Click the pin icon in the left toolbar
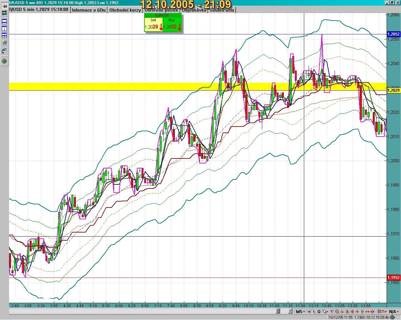 click(4, 6)
